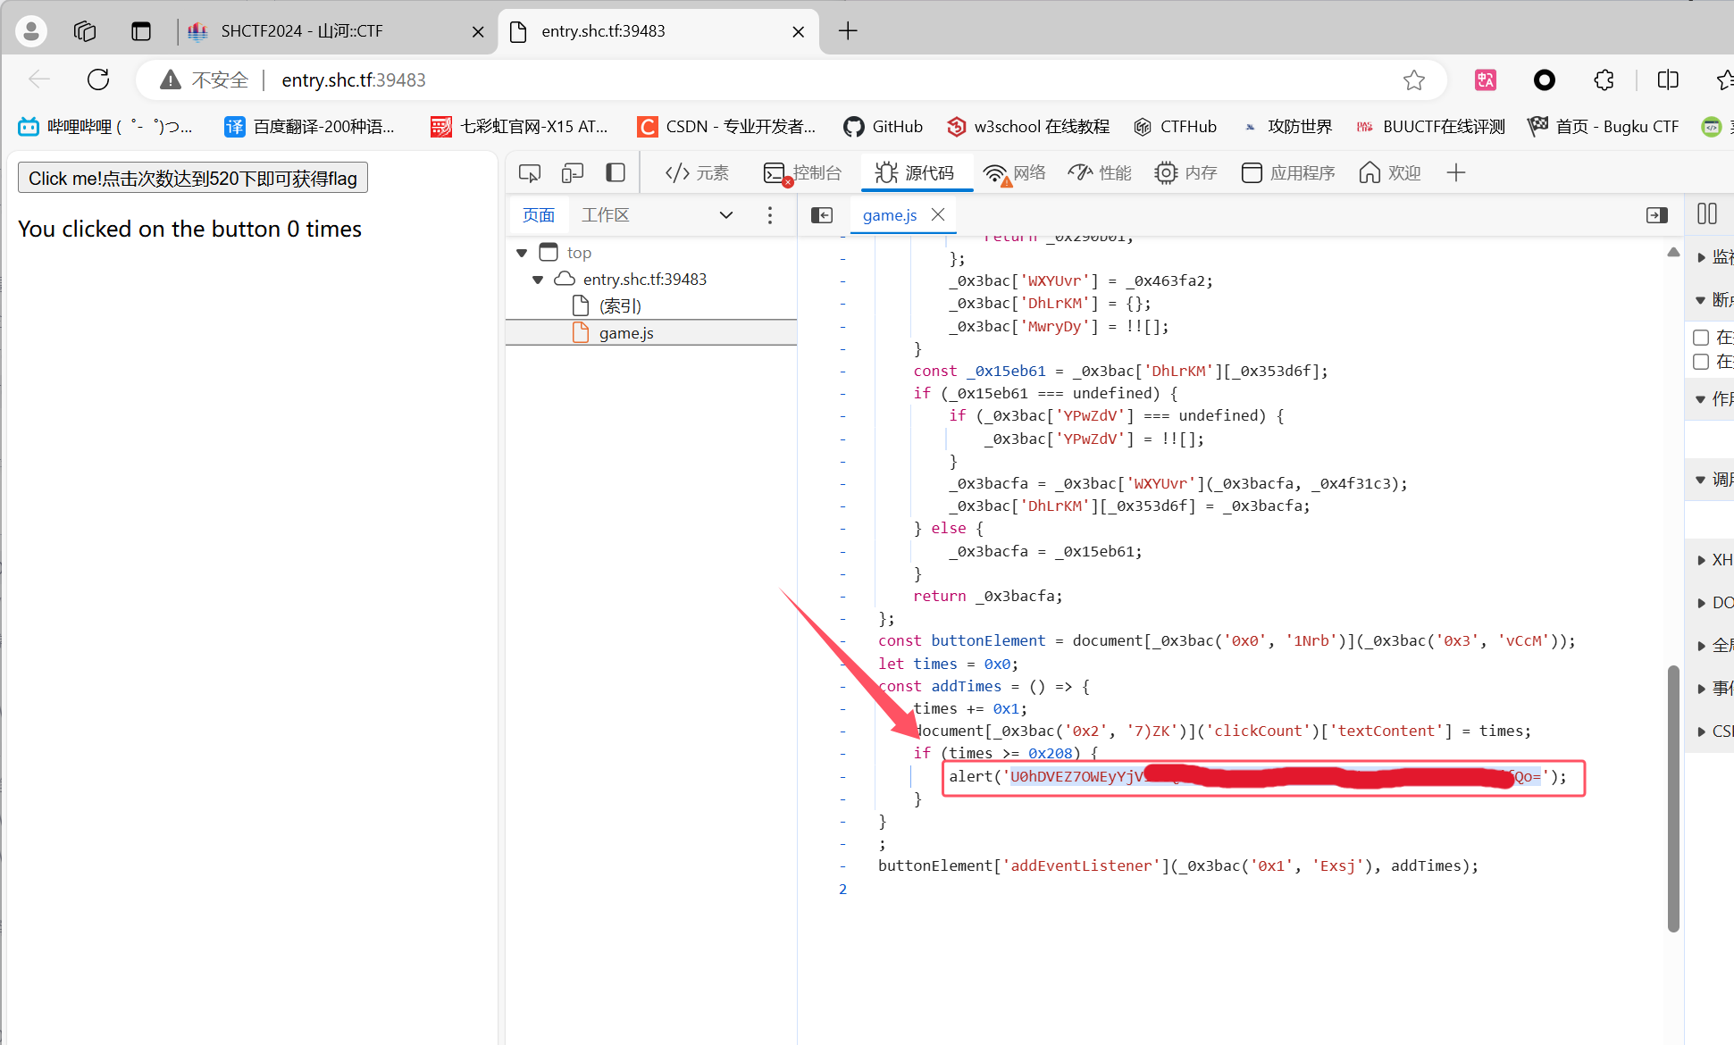Toggle the debugger sidebar icon
The width and height of the screenshot is (1734, 1045).
pyautogui.click(x=1657, y=215)
